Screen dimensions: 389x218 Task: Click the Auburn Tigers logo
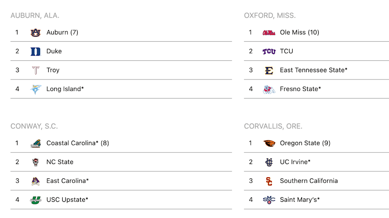(35, 32)
